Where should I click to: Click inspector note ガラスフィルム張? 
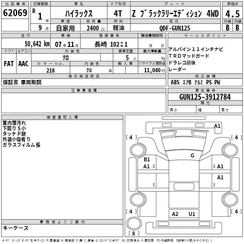click(x=21, y=145)
